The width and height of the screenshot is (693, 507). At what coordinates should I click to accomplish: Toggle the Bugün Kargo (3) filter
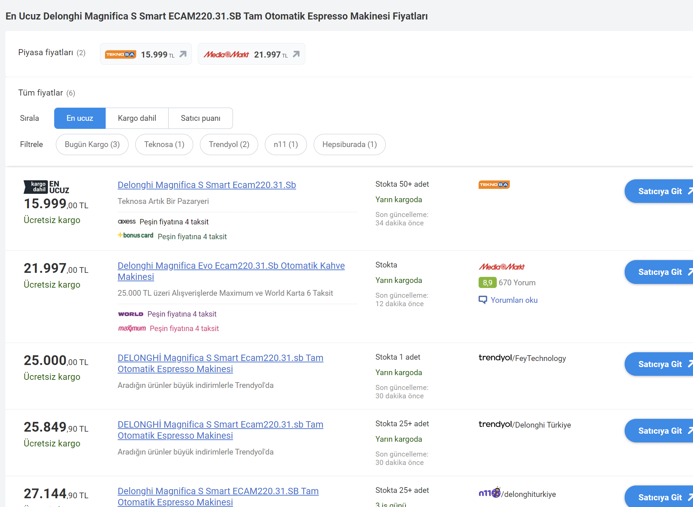[92, 145]
